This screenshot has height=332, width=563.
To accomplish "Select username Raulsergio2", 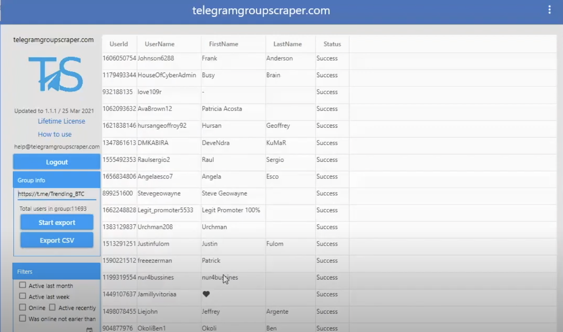I will click(x=154, y=160).
